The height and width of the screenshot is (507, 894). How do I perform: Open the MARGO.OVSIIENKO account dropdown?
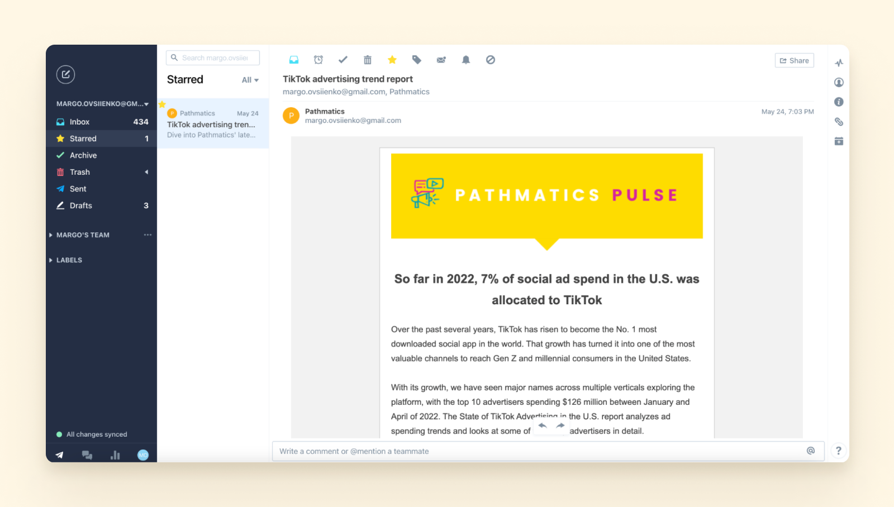[103, 104]
